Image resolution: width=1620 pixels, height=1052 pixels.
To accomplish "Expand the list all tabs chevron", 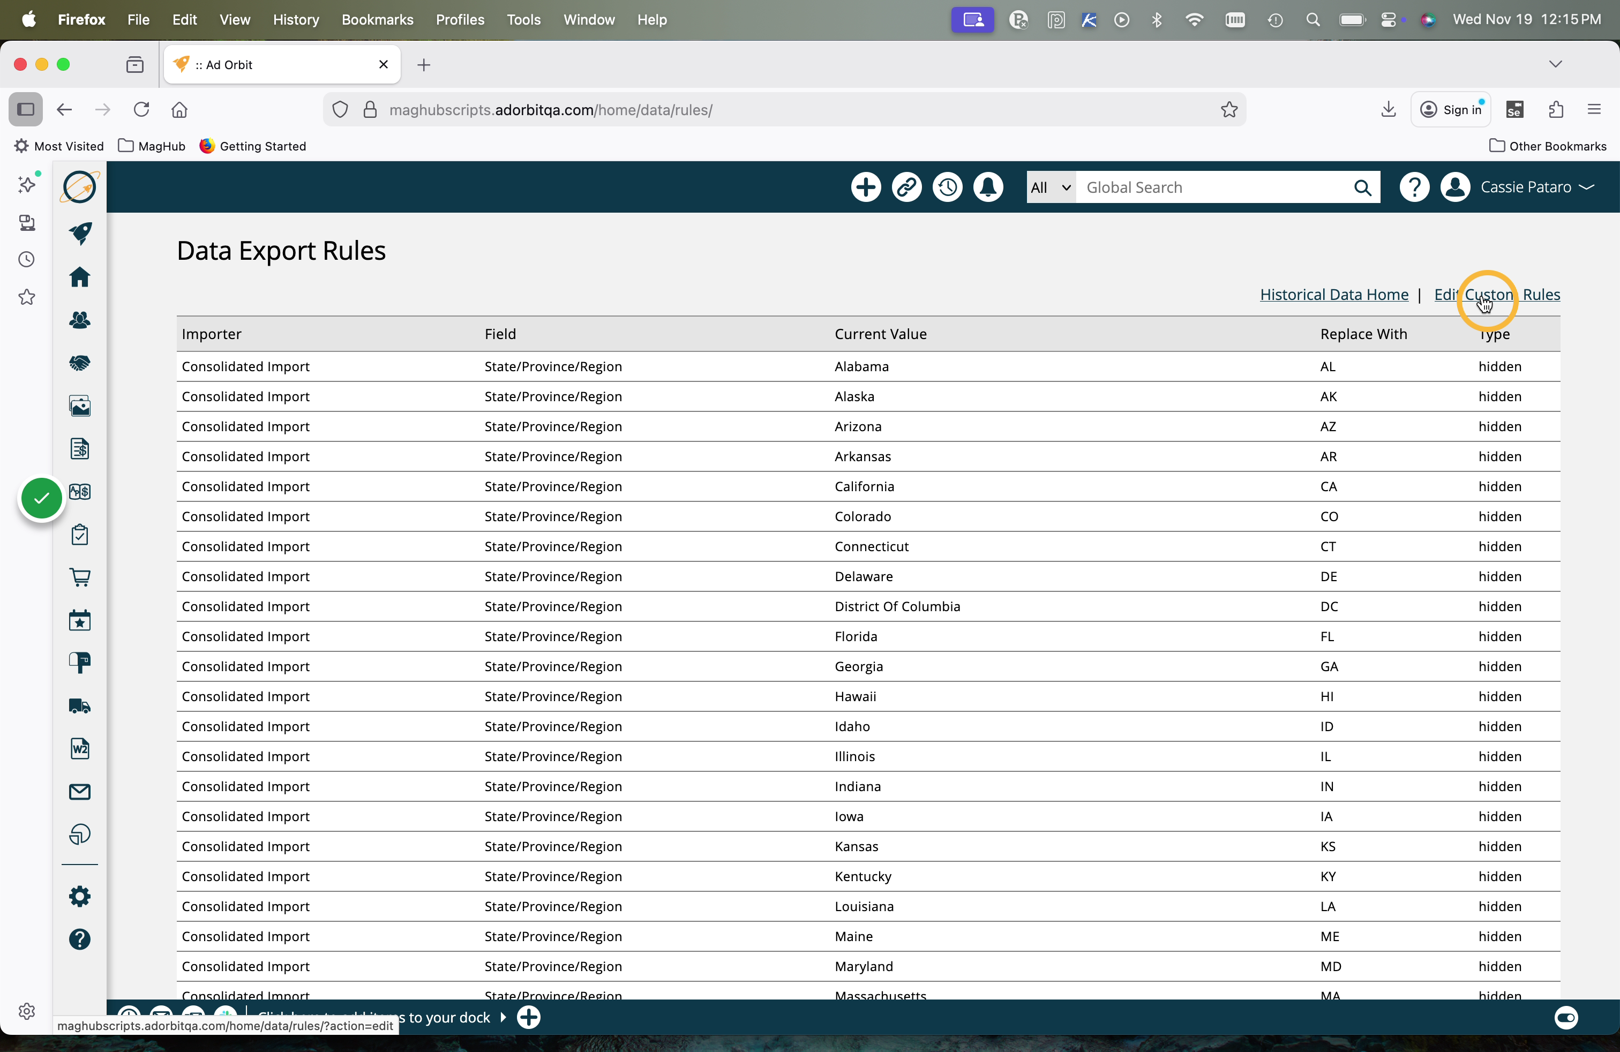I will pyautogui.click(x=1555, y=64).
